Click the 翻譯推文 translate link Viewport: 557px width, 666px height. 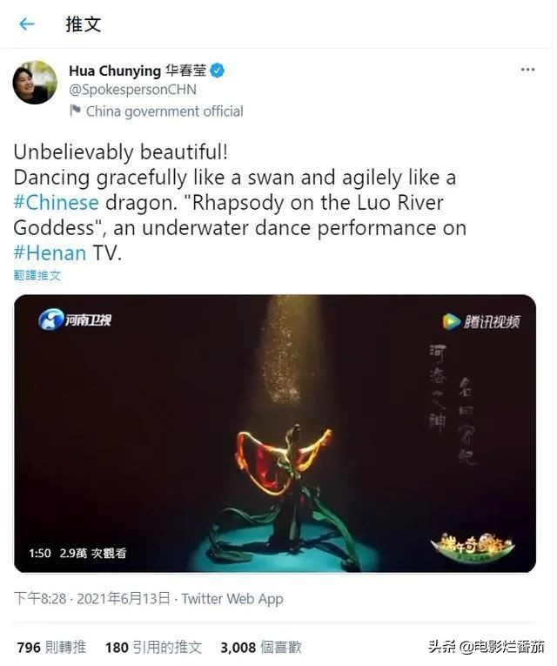pyautogui.click(x=37, y=275)
